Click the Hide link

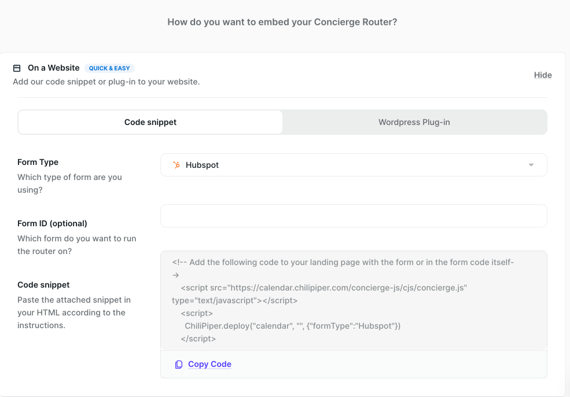coord(543,75)
